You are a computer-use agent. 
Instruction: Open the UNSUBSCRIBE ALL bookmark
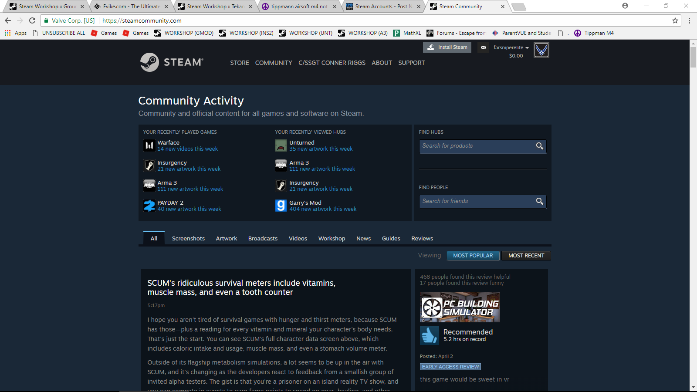click(x=59, y=33)
